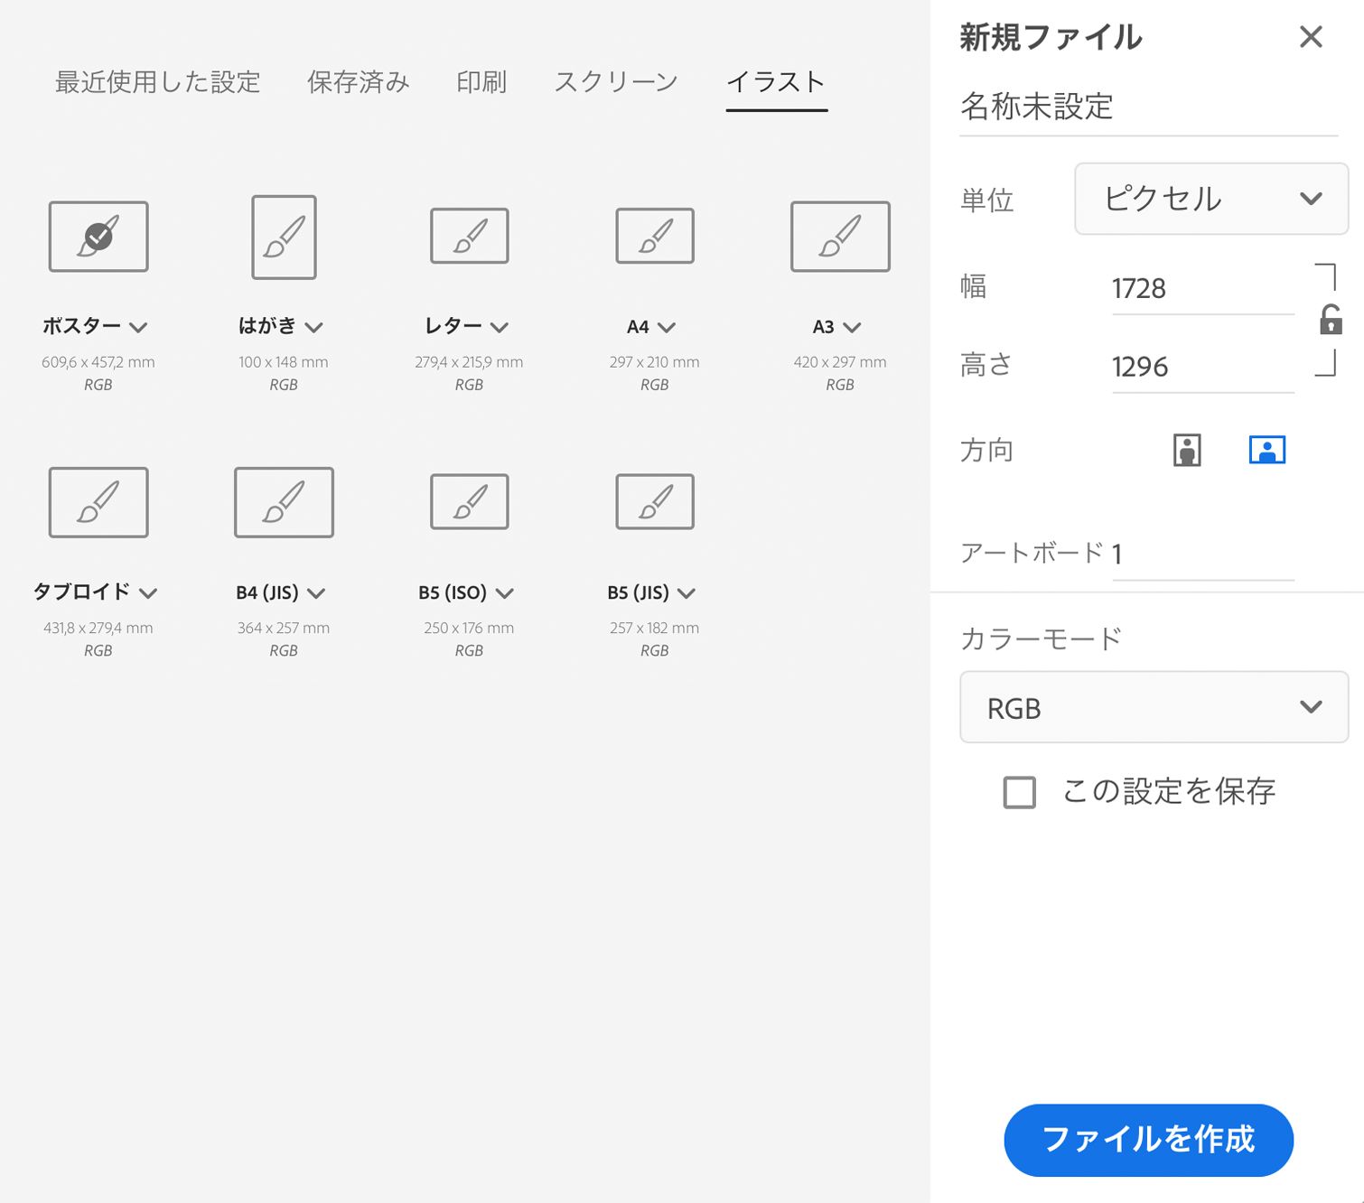This screenshot has height=1203, width=1364.
Task: Enable この設定を保存 checkbox
Action: click(1019, 792)
